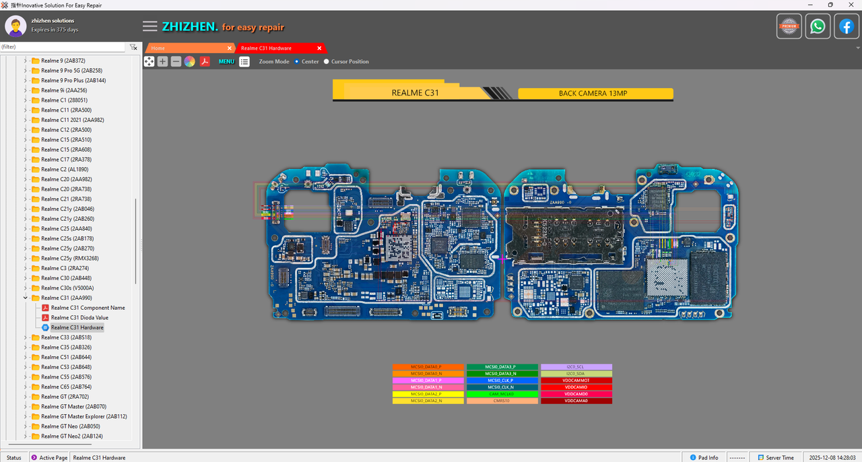Click the right motherboard image
This screenshot has height=462, width=862.
(x=622, y=242)
